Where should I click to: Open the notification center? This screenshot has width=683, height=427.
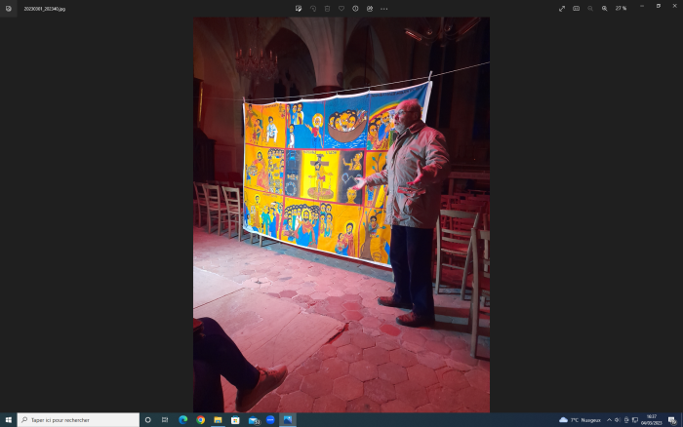672,420
